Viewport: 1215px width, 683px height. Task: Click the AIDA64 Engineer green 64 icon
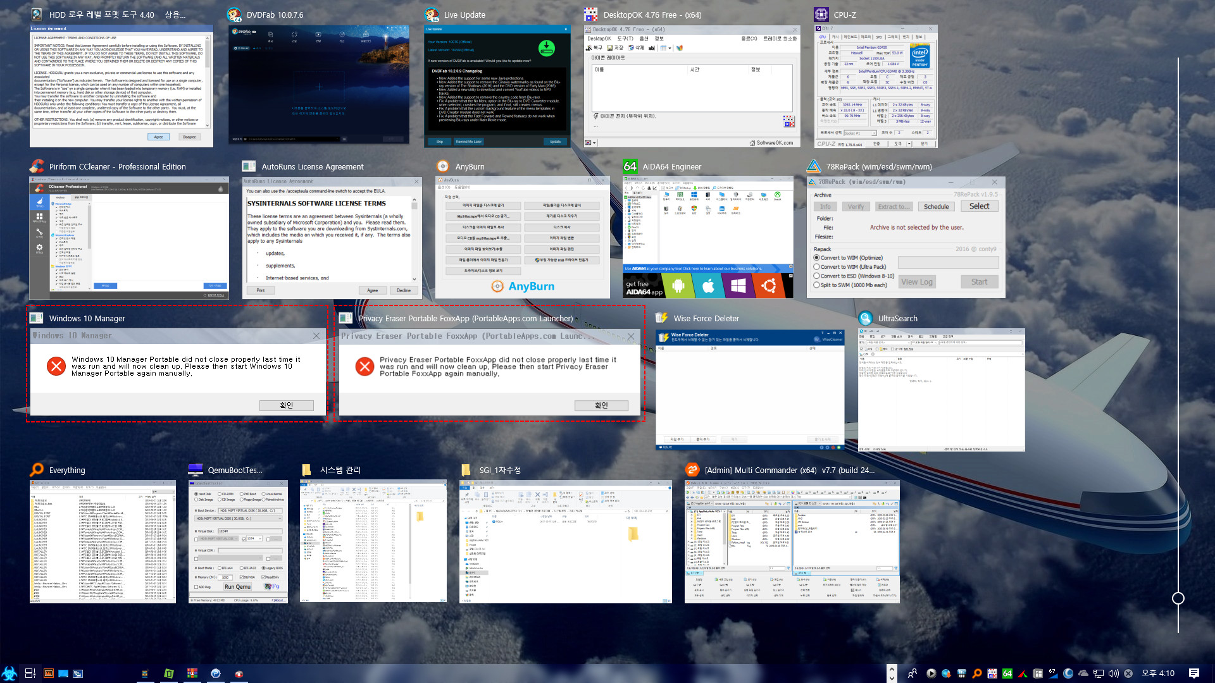(630, 166)
